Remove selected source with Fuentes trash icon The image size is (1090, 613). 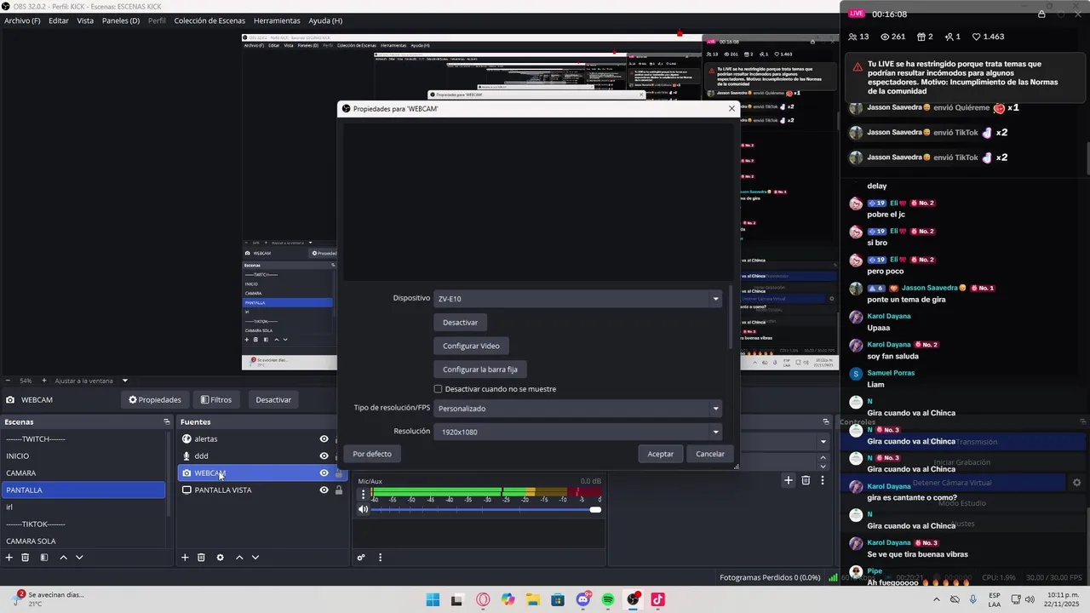point(201,558)
